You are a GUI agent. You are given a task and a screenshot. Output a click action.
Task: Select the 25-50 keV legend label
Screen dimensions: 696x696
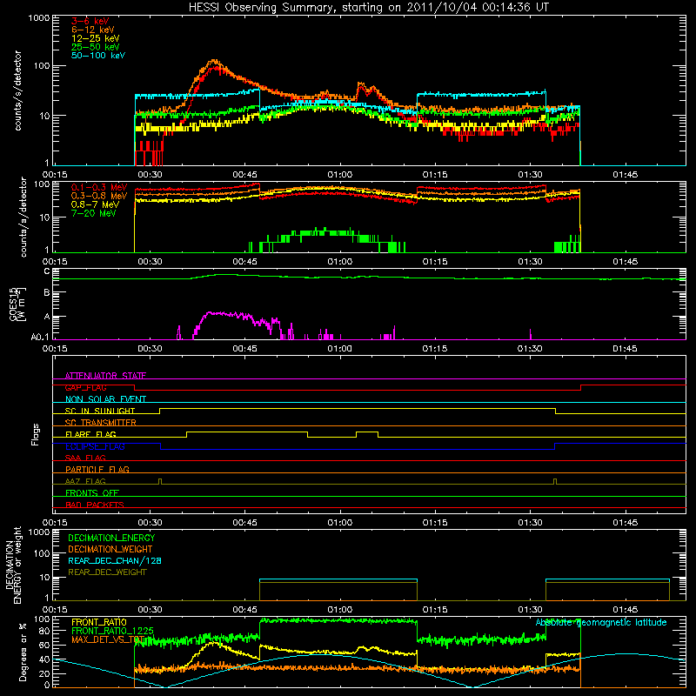pos(96,47)
